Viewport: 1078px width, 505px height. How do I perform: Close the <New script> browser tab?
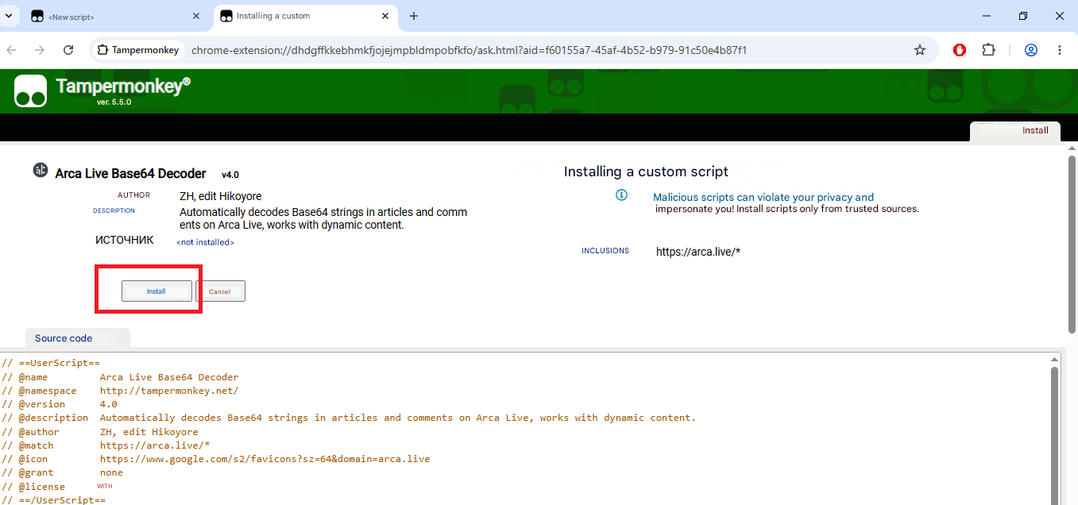tap(196, 16)
